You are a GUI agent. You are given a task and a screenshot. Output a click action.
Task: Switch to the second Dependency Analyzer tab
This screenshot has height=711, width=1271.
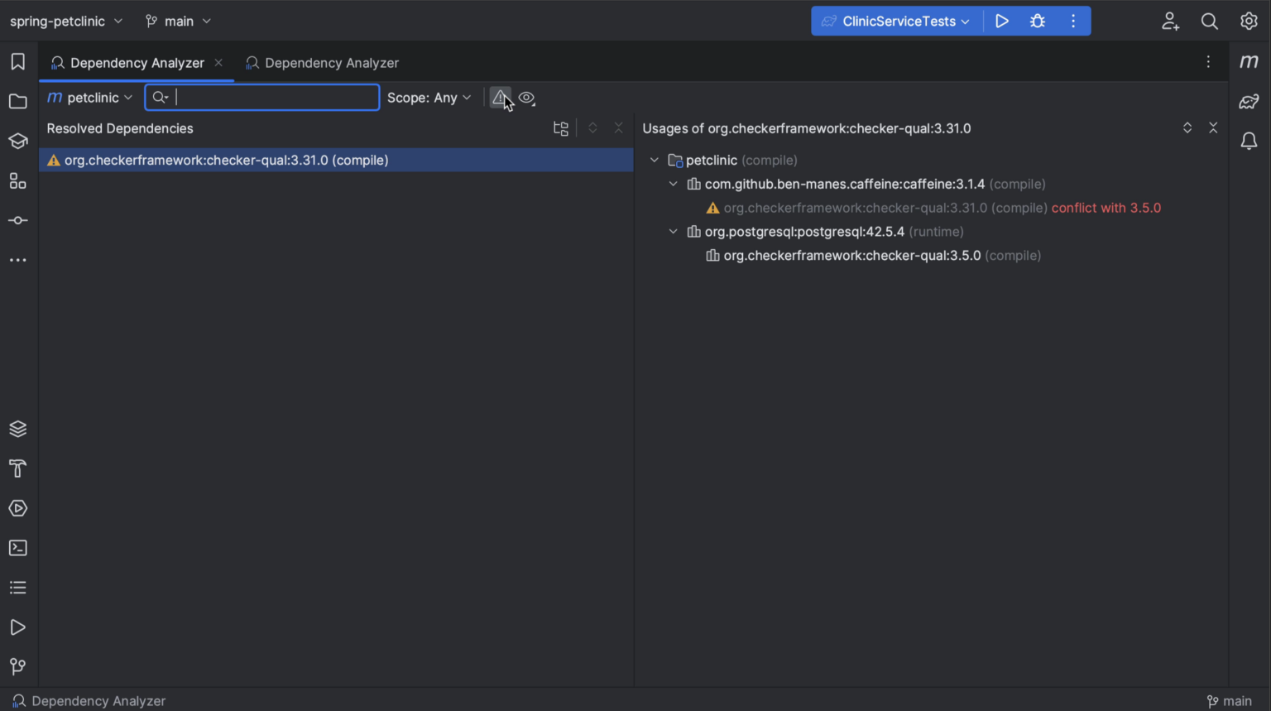323,62
